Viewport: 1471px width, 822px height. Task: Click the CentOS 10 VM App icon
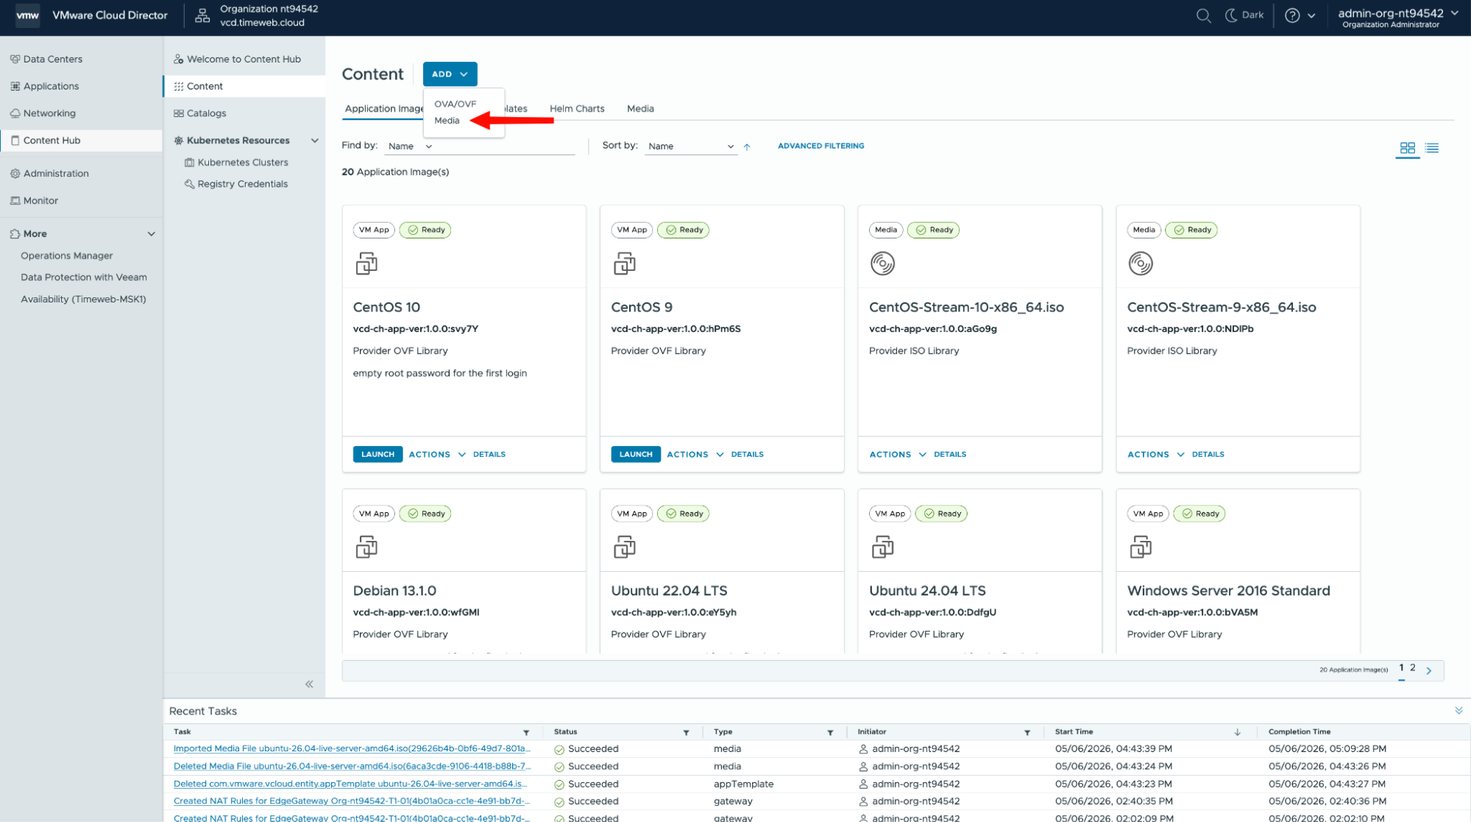tap(366, 263)
